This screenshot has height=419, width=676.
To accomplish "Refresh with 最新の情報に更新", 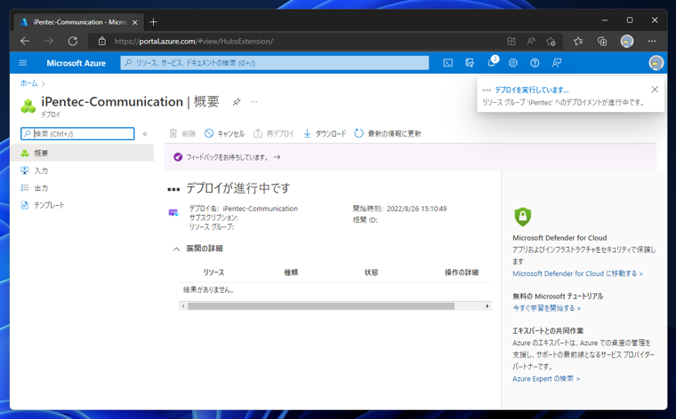I will coord(388,133).
